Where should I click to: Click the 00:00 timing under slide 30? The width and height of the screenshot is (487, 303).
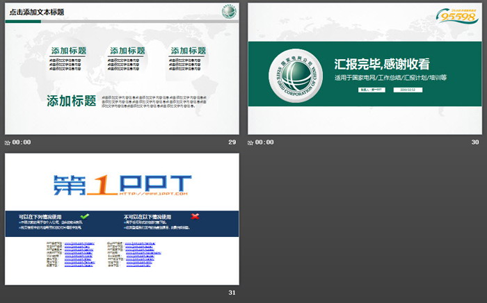[264, 142]
